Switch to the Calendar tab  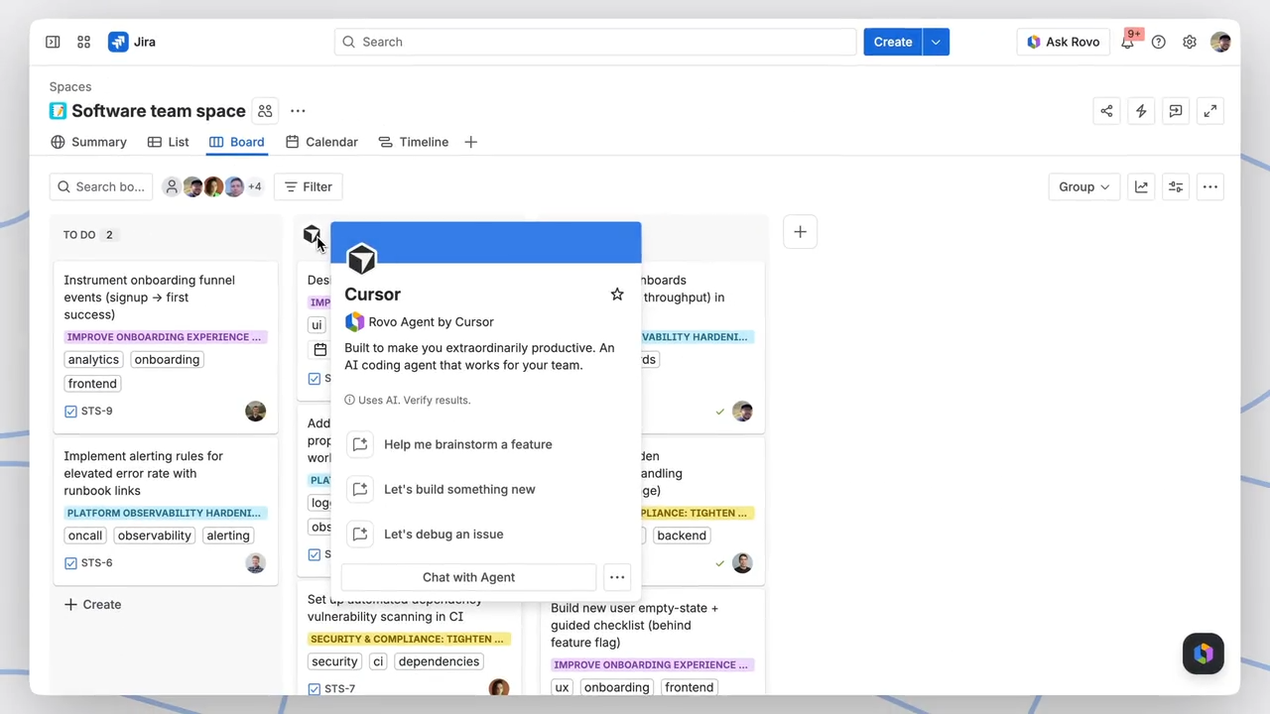321,142
